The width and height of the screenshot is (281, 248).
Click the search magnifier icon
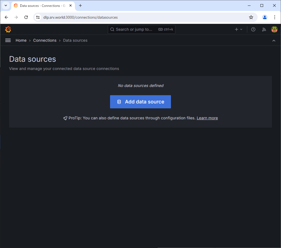(112, 29)
